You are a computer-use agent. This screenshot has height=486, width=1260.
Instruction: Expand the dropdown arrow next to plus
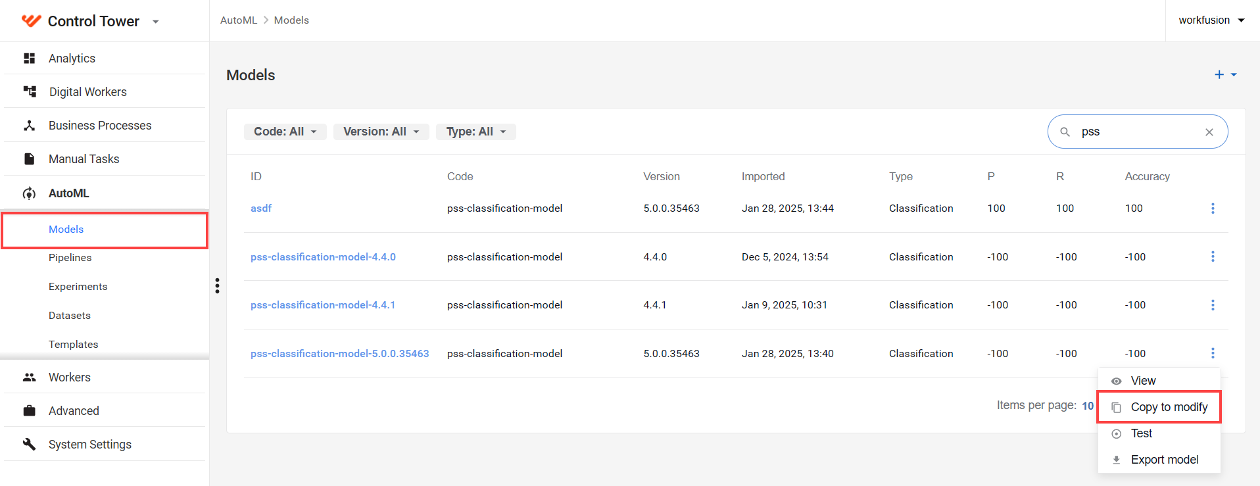tap(1234, 75)
